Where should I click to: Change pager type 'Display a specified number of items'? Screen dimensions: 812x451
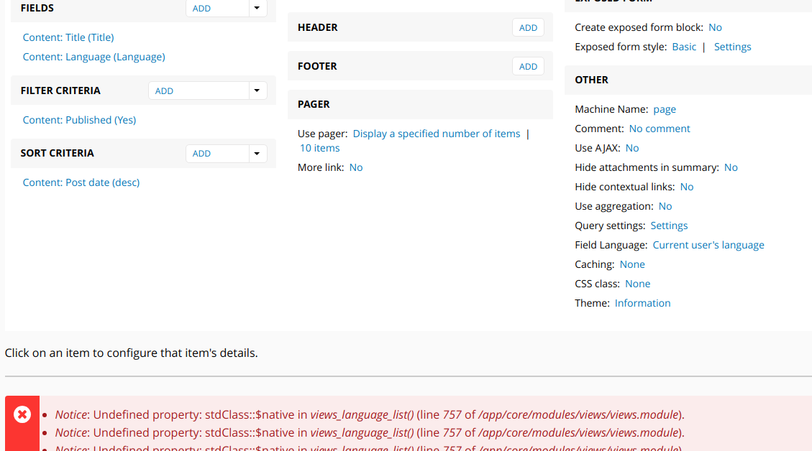click(x=436, y=133)
